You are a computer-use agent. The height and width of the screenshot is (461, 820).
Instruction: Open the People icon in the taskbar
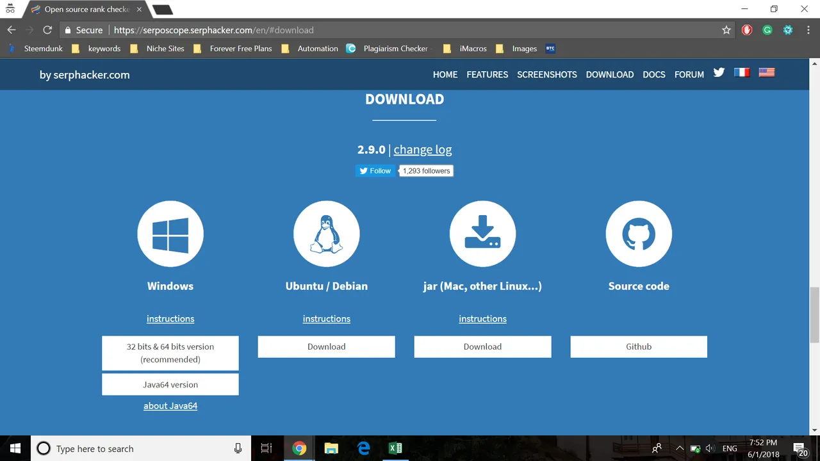657,448
